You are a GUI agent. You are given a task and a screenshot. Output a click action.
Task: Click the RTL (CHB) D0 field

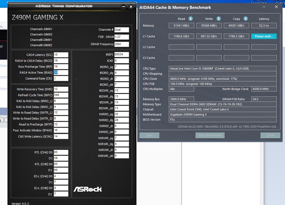61,164
